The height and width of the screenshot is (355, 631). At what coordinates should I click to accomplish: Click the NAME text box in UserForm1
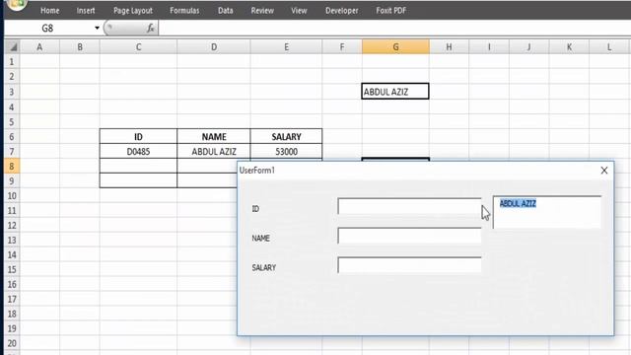(409, 236)
